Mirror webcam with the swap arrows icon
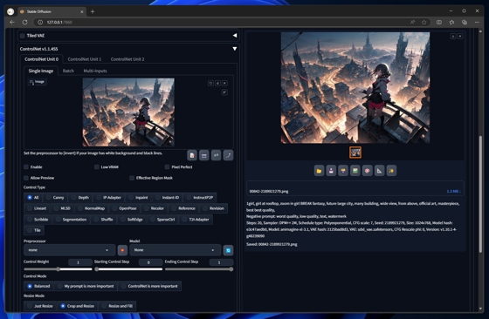489x319 pixels. [x=217, y=155]
